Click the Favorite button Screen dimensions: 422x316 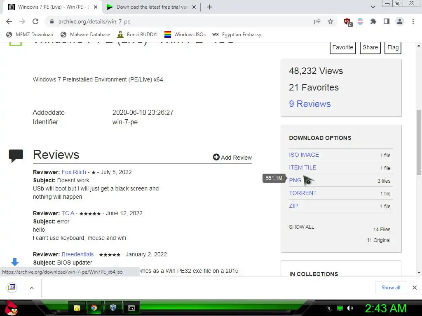click(342, 48)
